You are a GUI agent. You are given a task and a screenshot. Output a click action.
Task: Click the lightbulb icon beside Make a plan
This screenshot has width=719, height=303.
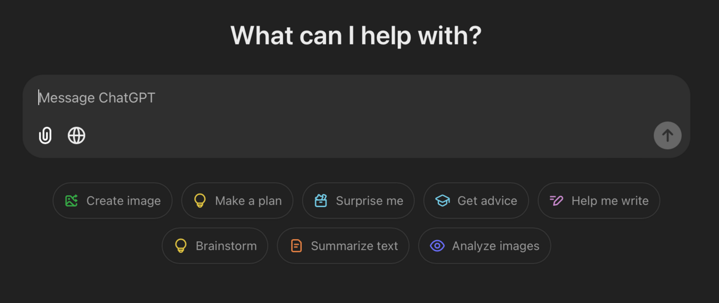pyautogui.click(x=200, y=201)
